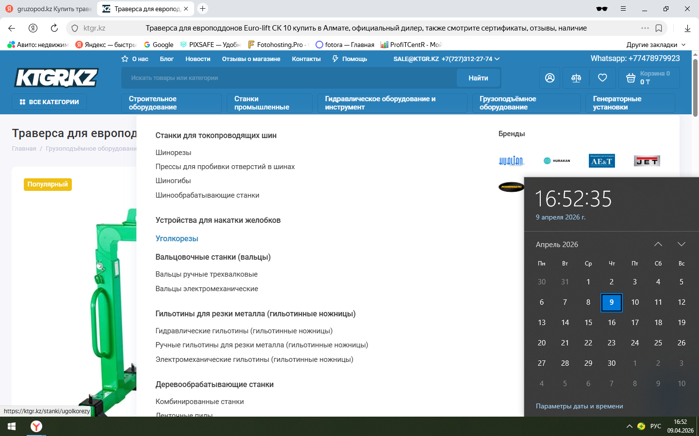This screenshot has width=699, height=436.
Task: Expand the contact email phone dropdown
Action: click(497, 59)
